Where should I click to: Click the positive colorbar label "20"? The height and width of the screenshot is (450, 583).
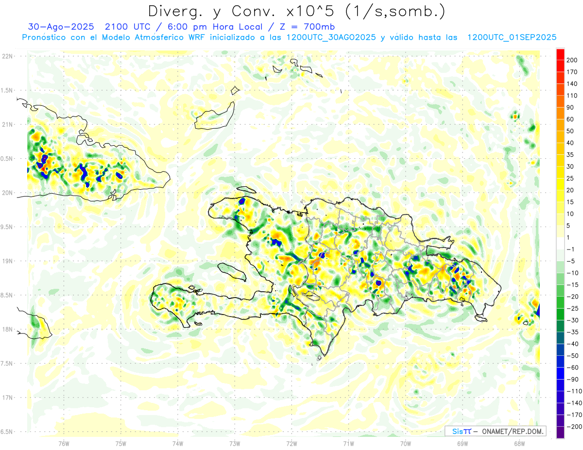pos(570,190)
